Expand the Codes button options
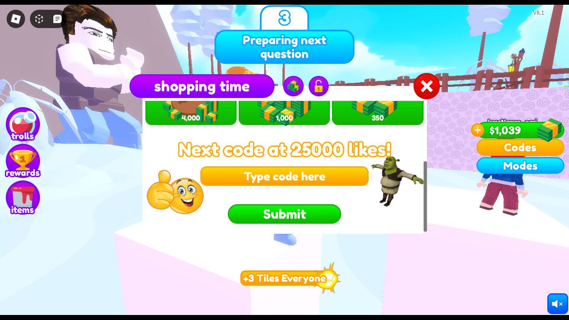This screenshot has width=569, height=320. click(520, 148)
